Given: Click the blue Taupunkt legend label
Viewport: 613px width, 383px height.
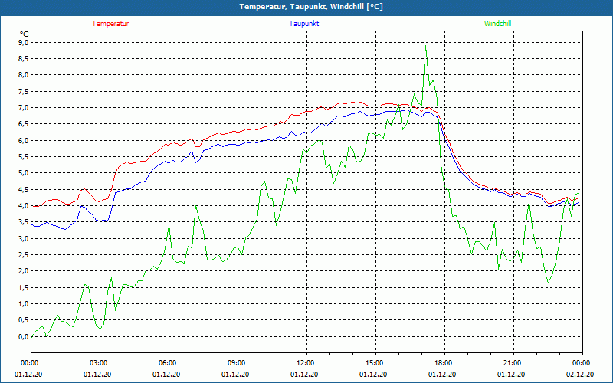Looking at the screenshot, I should coord(303,24).
